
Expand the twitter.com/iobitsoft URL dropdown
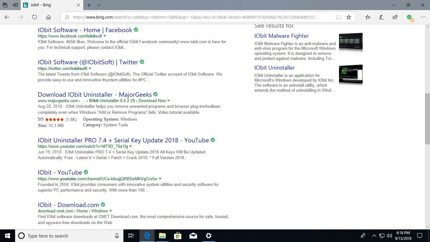click(x=90, y=68)
